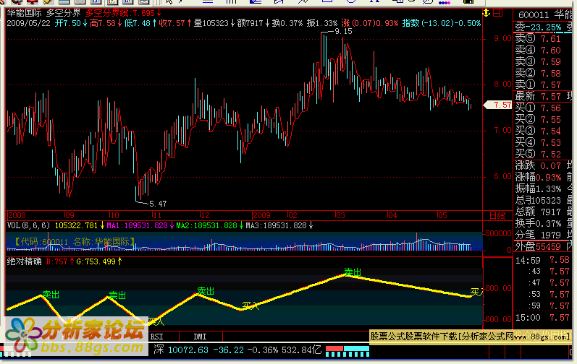Click the 5.47 lowest price label
Screen dimensions: 577x364
point(158,204)
